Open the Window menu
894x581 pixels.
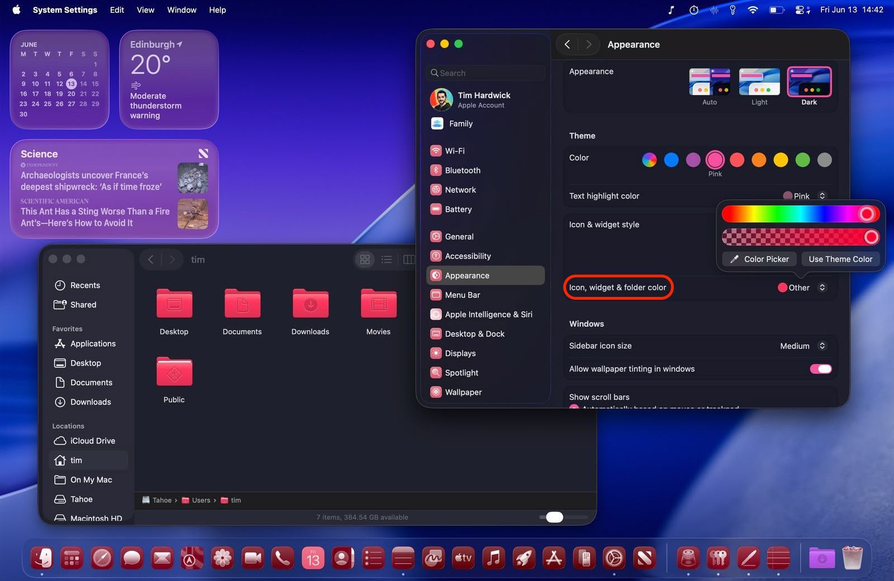(x=181, y=9)
